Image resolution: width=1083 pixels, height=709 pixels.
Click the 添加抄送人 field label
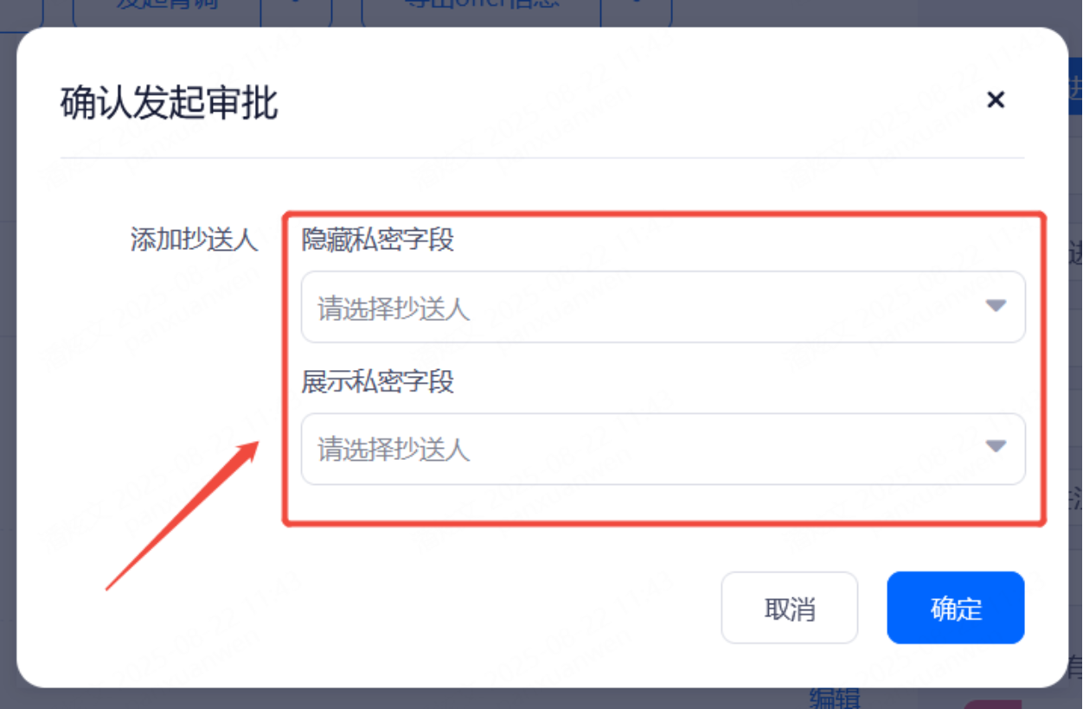[x=194, y=240]
